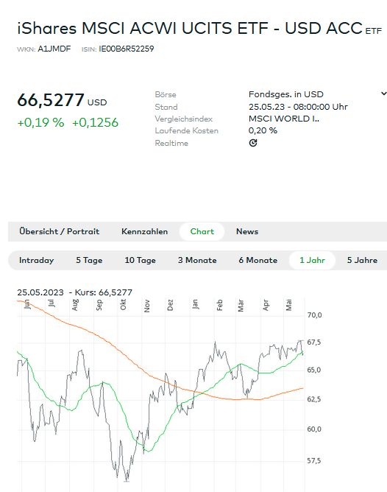Click the Nov marker on the chart axis
387x492 pixels.
(146, 306)
